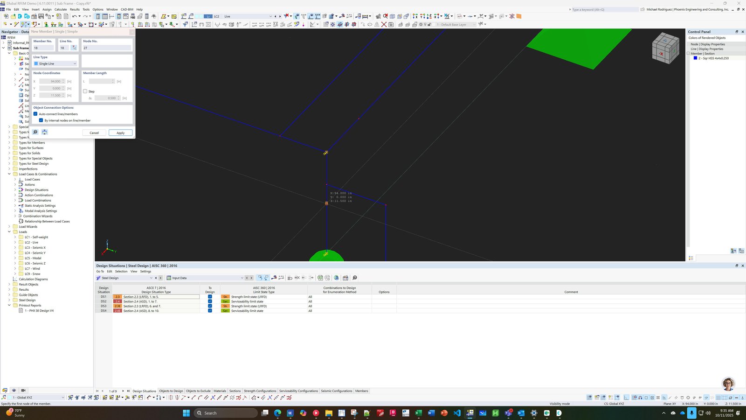This screenshot has width=746, height=420.
Task: Switch to the Materials tab
Action: point(220,391)
